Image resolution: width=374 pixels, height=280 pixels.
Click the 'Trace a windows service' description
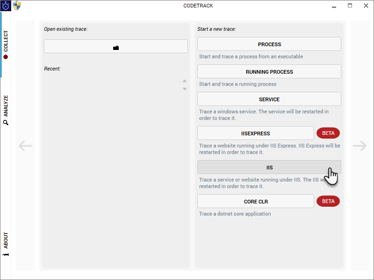[264, 115]
